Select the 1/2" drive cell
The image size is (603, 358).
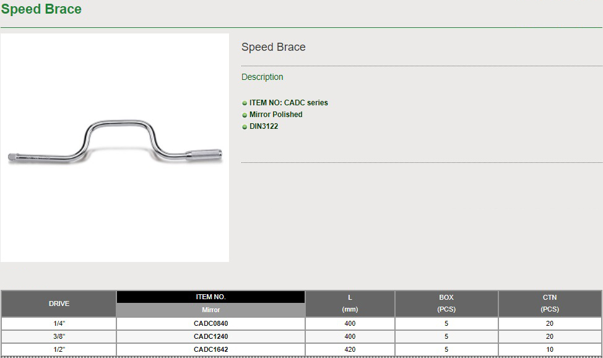coord(59,349)
